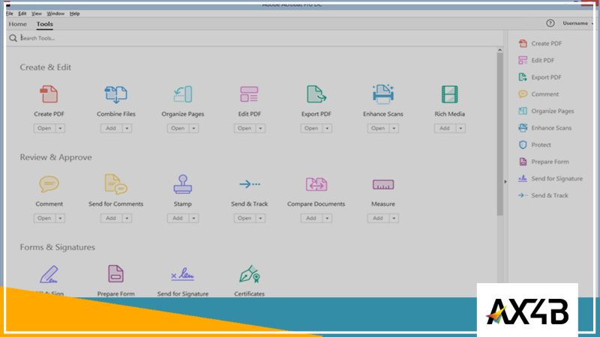Launch the Export PDF tool icon
The height and width of the screenshot is (337, 600).
pos(316,94)
